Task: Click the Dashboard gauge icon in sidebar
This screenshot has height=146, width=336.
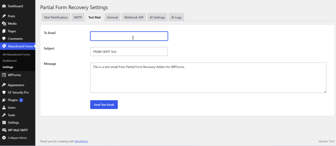Action: click(x=4, y=6)
